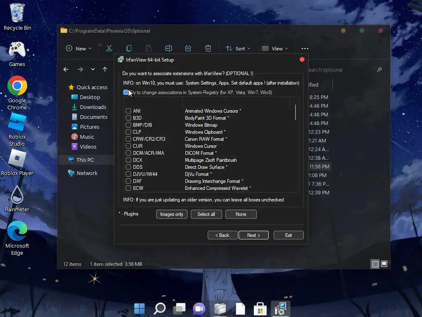Select Documents in navigation pane
The image size is (422, 317).
(89, 117)
